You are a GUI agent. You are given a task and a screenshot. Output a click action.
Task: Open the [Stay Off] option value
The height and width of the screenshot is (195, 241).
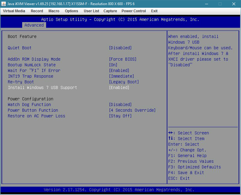[x=120, y=116]
